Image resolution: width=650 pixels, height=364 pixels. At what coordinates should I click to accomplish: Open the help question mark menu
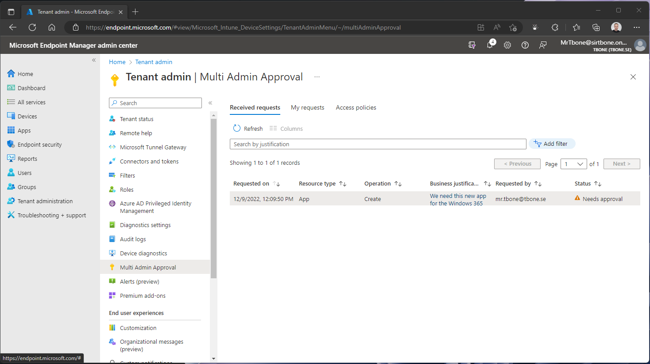(x=525, y=45)
